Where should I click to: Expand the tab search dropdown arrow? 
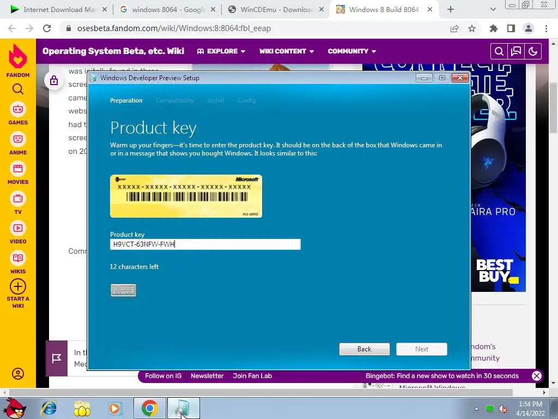(493, 10)
